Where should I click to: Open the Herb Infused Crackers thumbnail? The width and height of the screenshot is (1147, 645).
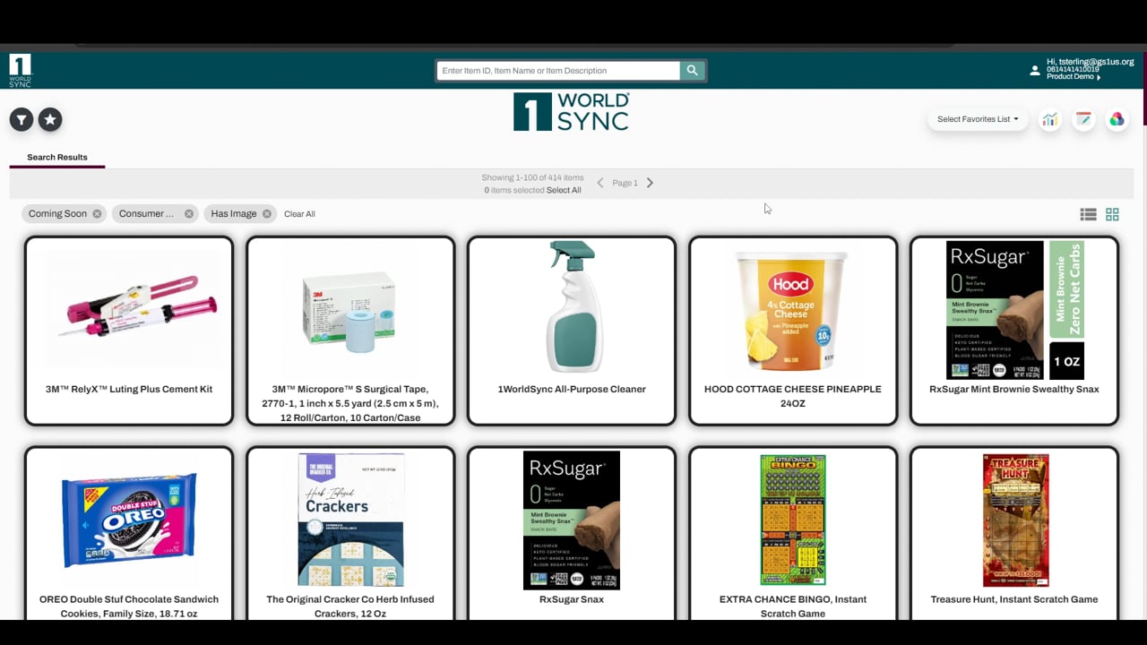350,520
